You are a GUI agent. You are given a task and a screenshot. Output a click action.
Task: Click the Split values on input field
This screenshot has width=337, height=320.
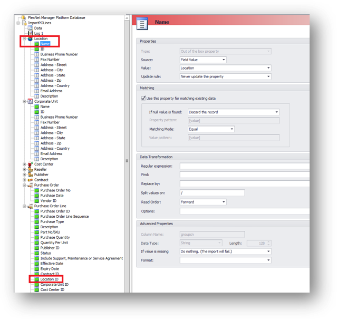pyautogui.click(x=212, y=193)
